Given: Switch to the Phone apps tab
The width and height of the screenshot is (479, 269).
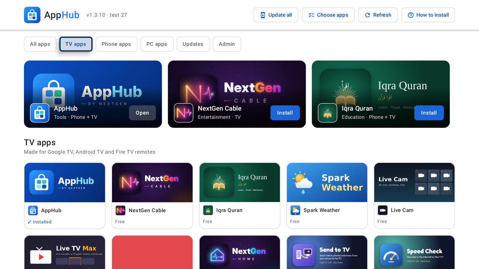Looking at the screenshot, I should point(116,44).
